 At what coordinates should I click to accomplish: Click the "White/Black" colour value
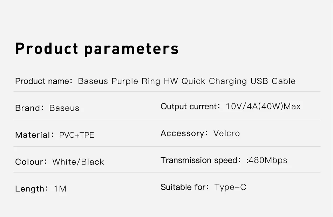tap(78, 162)
